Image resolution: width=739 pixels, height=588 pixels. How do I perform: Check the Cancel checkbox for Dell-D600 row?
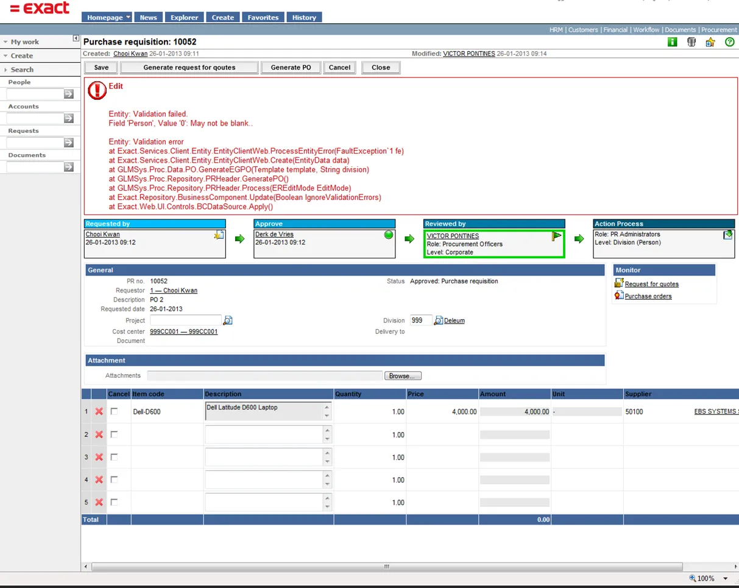point(114,412)
